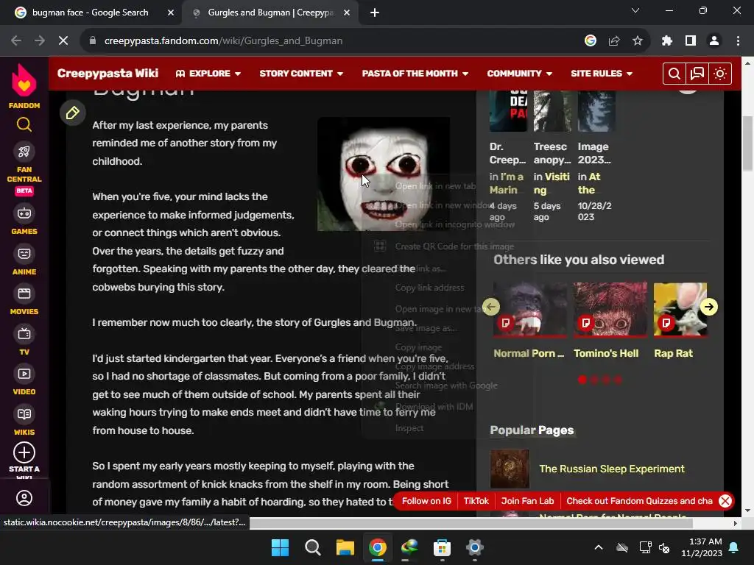This screenshot has height=565, width=754.
Task: Click TikTok banner button
Action: pos(476,500)
